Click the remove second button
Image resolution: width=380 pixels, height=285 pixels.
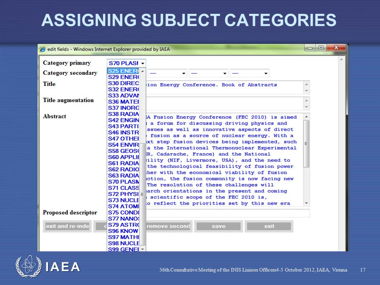click(x=169, y=226)
